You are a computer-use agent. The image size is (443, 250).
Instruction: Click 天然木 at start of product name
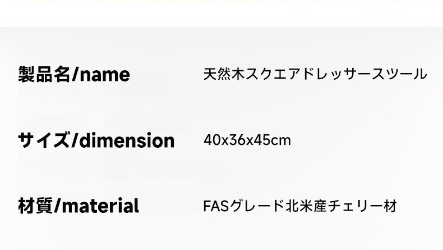tap(224, 74)
